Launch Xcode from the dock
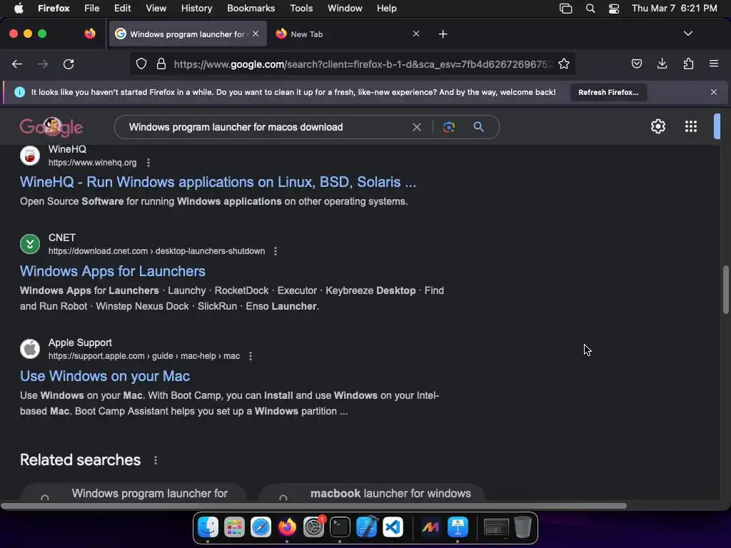Viewport: 731px width, 548px height. pyautogui.click(x=366, y=527)
